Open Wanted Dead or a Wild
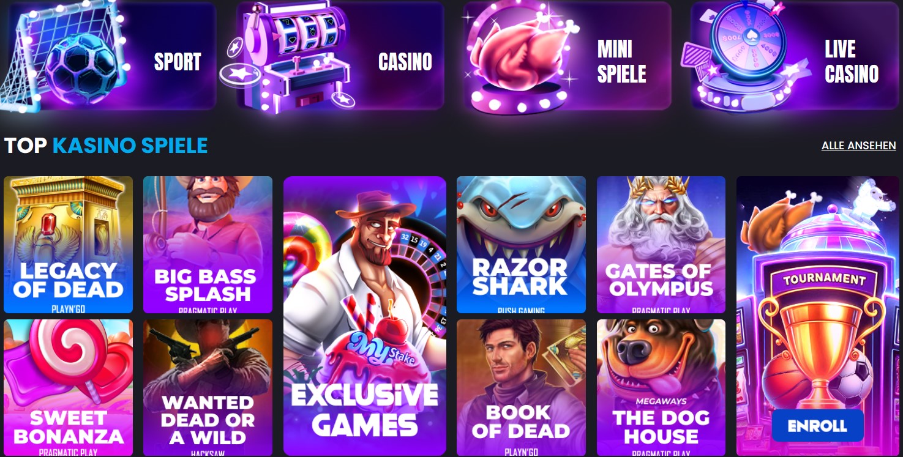The height and width of the screenshot is (457, 903). 208,387
